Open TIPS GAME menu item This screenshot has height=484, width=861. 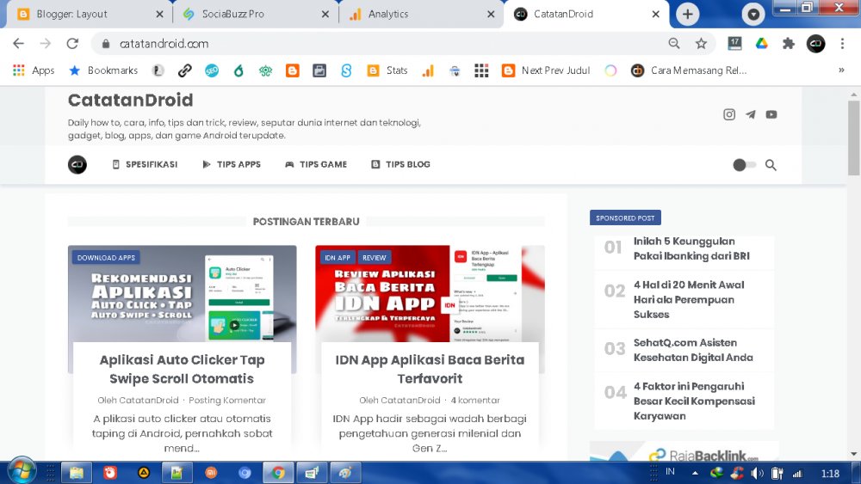click(x=316, y=164)
